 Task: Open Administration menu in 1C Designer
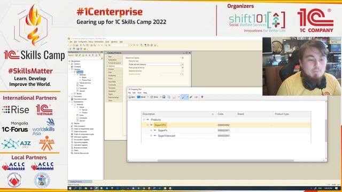[x=99, y=42]
